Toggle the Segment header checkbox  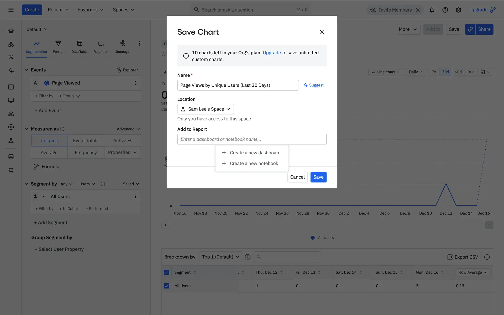(x=167, y=272)
